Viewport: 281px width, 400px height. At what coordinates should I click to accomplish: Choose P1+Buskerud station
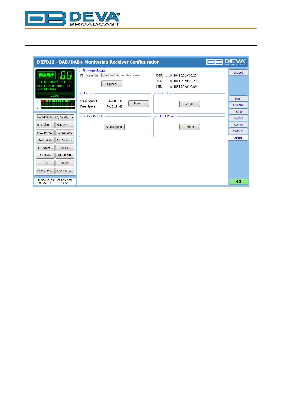(65, 140)
